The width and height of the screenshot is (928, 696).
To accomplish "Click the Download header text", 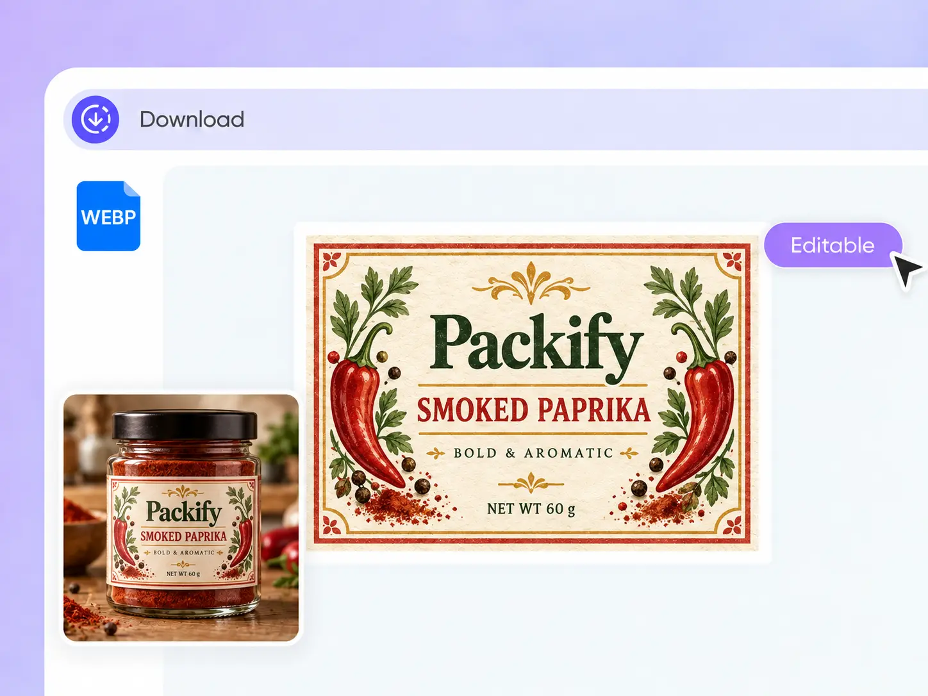I will pos(192,119).
